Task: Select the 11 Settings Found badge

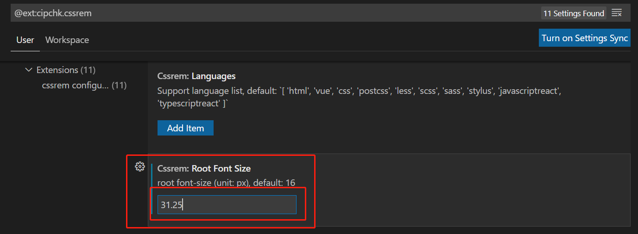Action: coord(574,13)
